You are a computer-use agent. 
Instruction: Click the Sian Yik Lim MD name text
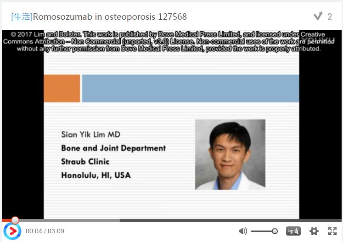(90, 135)
